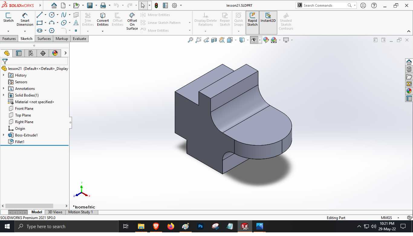Select the Ellipse sketch tool

64,23
